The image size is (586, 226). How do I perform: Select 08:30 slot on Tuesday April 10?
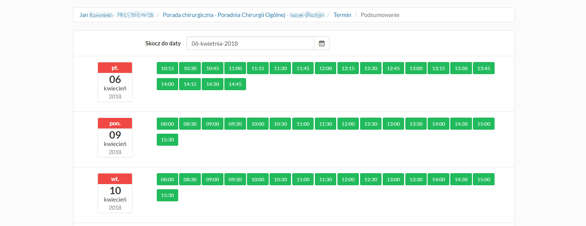pos(190,179)
